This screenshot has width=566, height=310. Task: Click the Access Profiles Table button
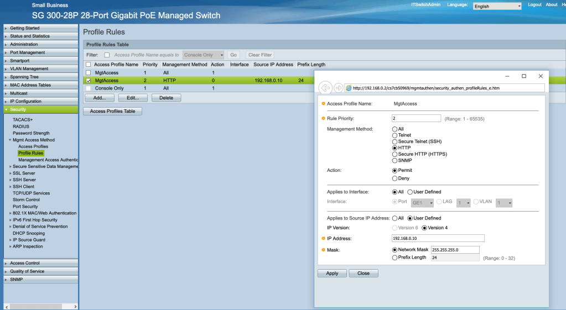click(112, 111)
